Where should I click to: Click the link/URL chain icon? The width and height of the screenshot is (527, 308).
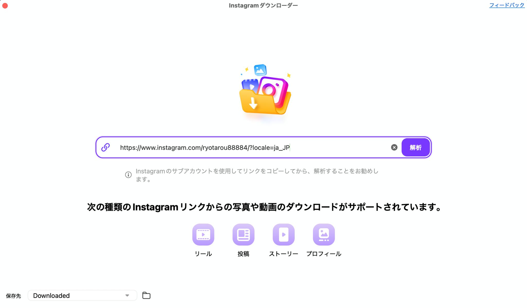coord(106,147)
